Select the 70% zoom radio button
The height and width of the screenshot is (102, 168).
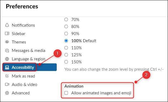(66, 20)
